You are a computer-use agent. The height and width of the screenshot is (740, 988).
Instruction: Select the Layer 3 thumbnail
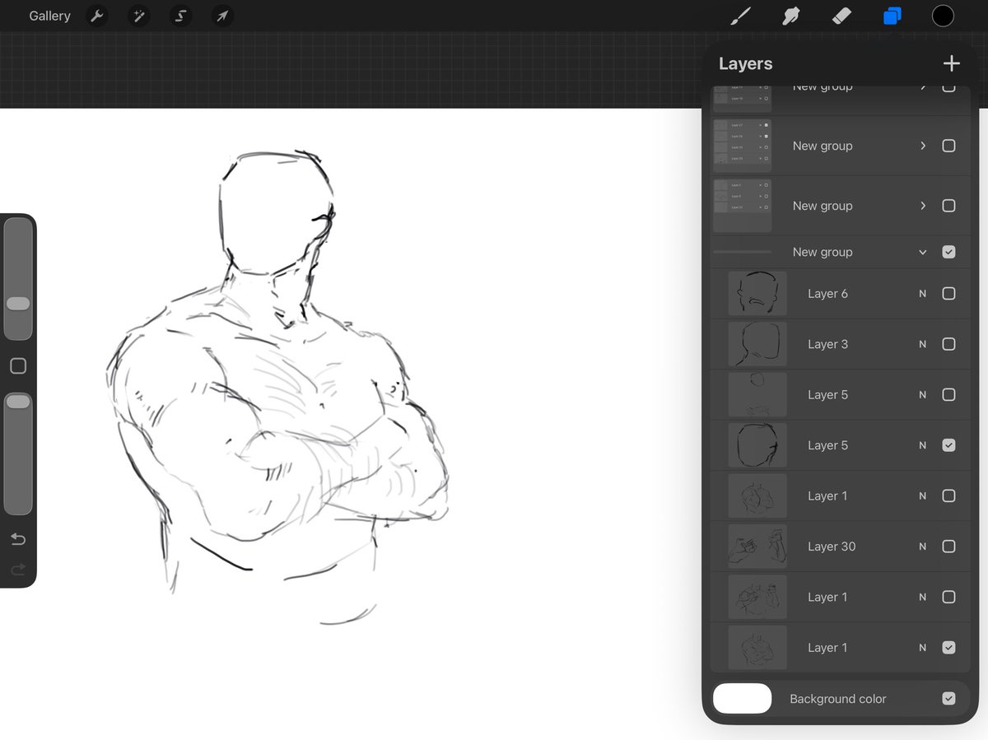[757, 344]
